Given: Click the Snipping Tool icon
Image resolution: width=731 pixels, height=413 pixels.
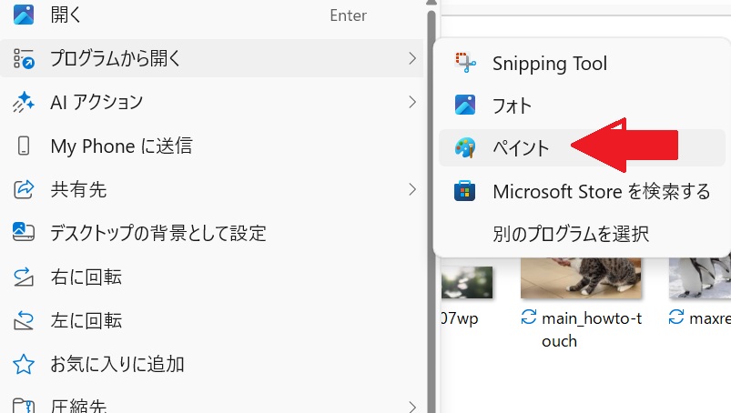Looking at the screenshot, I should pyautogui.click(x=465, y=63).
